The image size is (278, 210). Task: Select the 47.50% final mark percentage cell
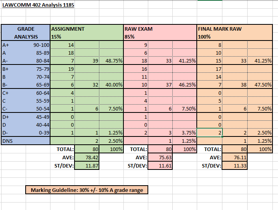[260, 85]
